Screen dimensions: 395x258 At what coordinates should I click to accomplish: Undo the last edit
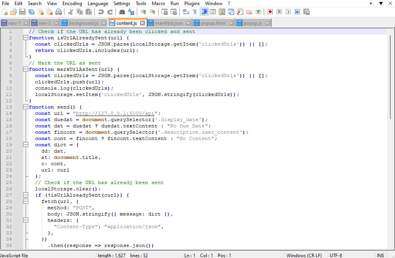click(101, 12)
